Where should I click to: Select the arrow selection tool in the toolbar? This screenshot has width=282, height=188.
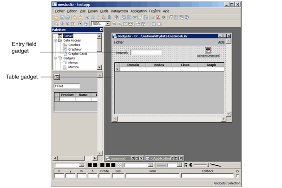57,23
